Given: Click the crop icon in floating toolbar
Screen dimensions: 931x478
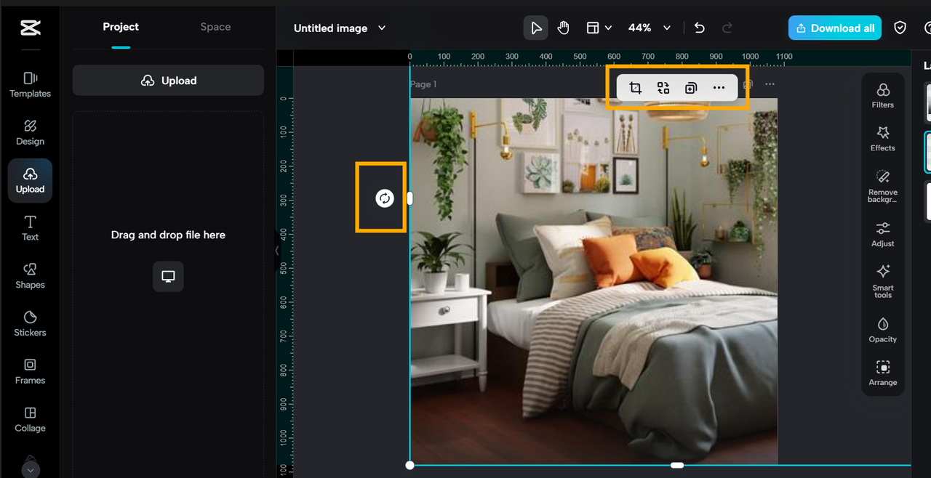Looking at the screenshot, I should 635,88.
